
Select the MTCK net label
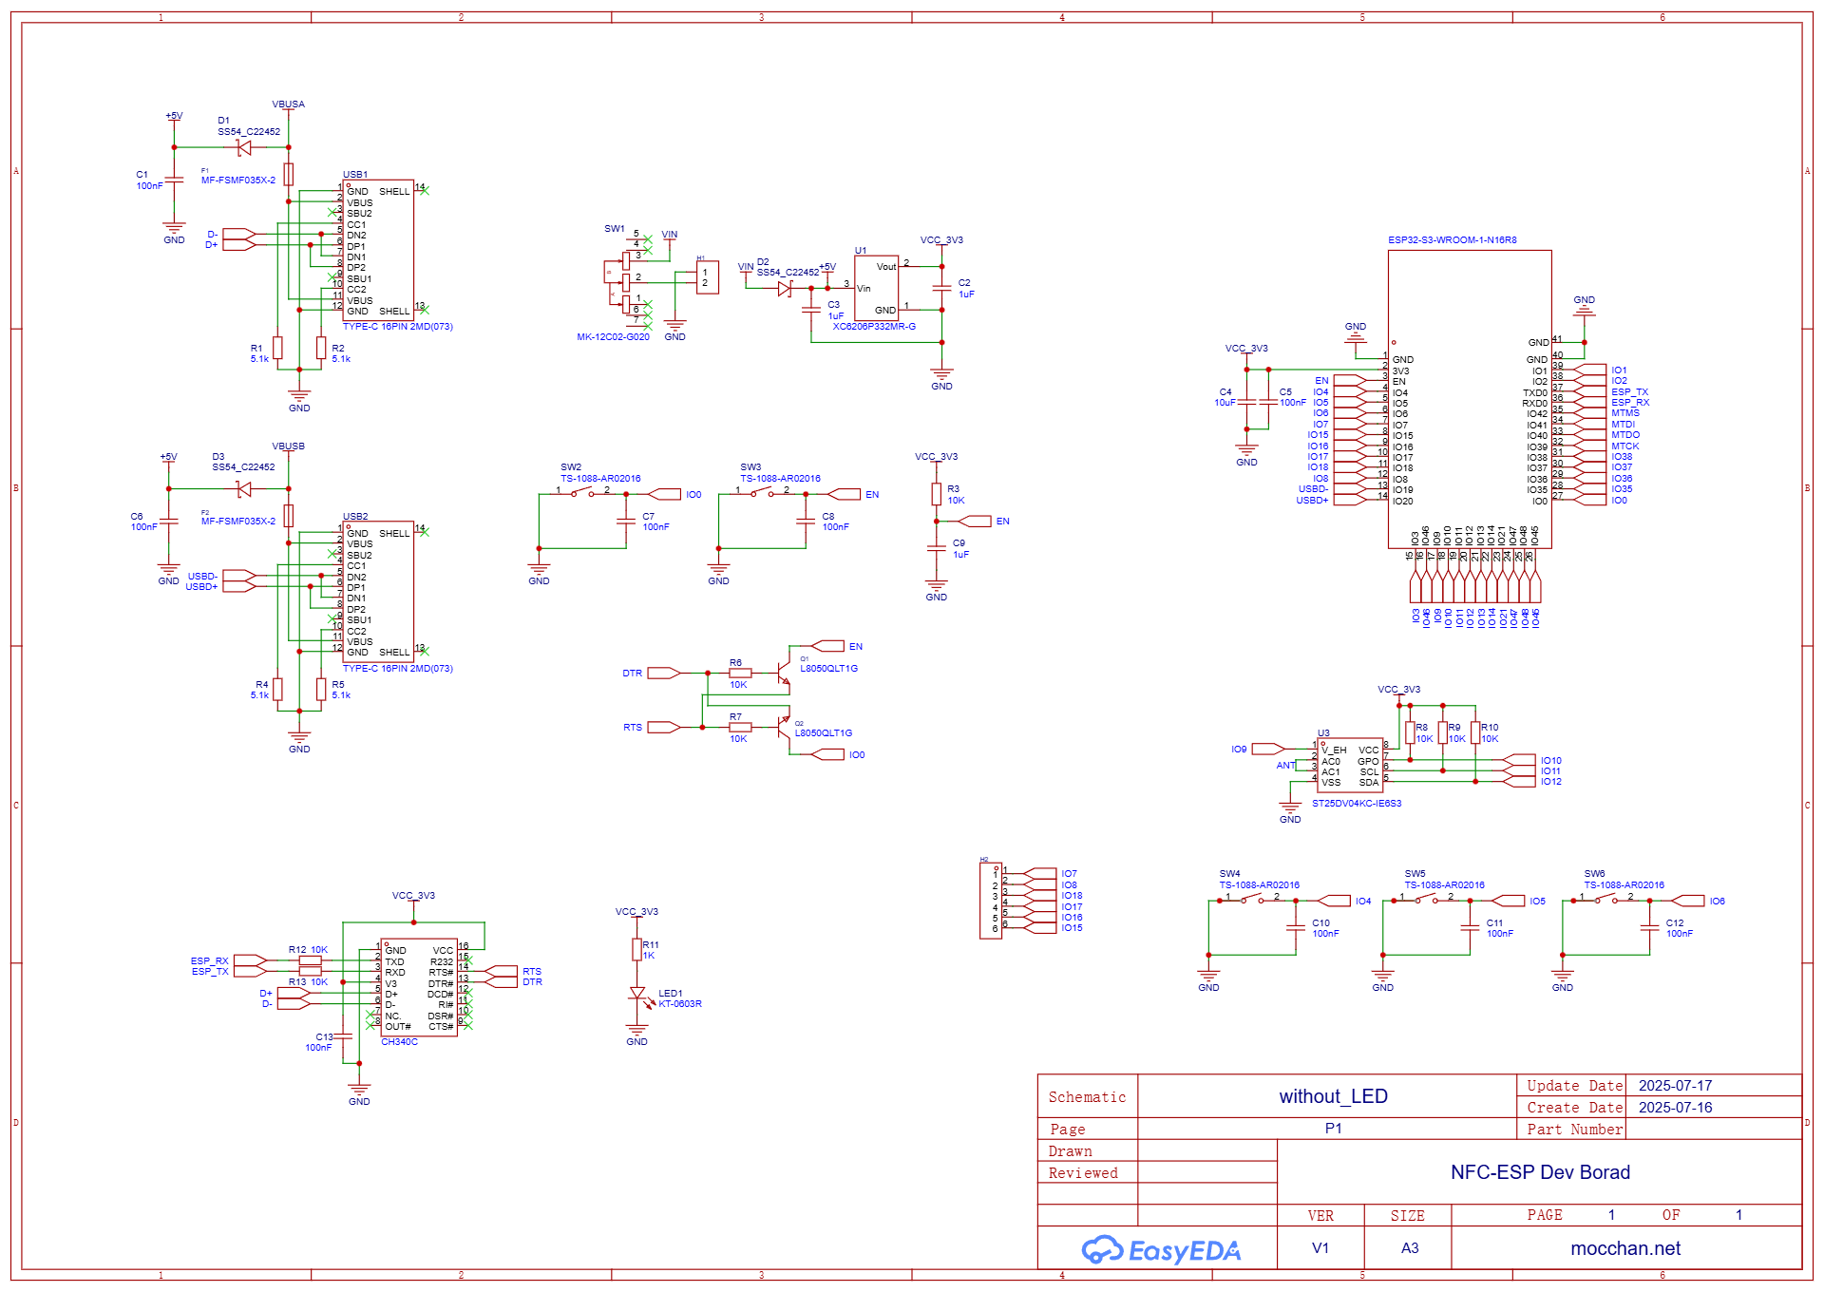coord(1625,446)
